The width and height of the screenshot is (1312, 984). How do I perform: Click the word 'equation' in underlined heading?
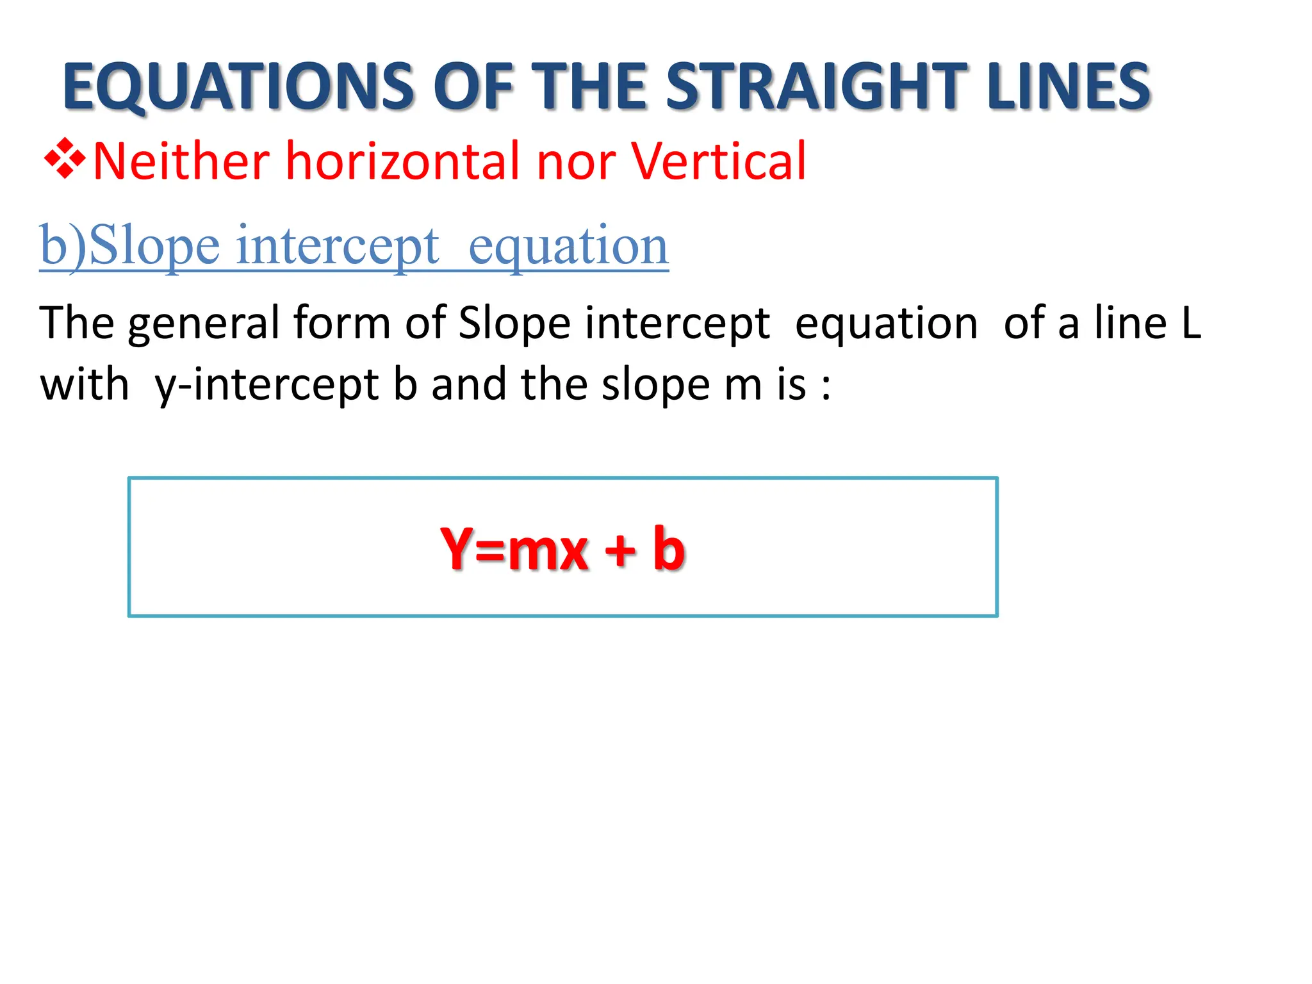[x=568, y=246]
